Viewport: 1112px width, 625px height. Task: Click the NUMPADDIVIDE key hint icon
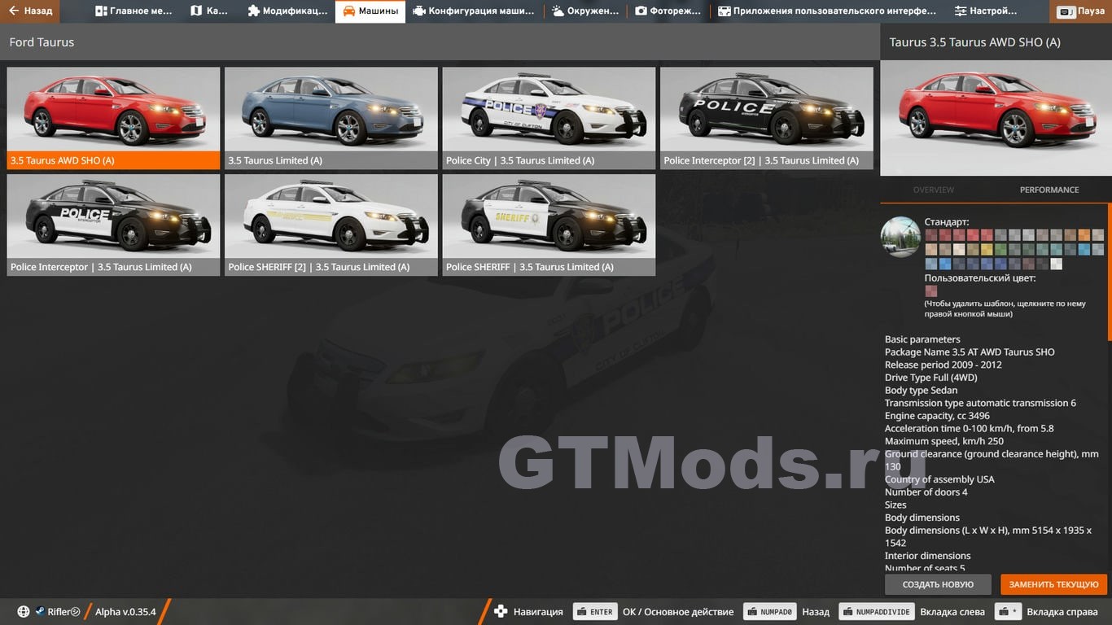876,612
